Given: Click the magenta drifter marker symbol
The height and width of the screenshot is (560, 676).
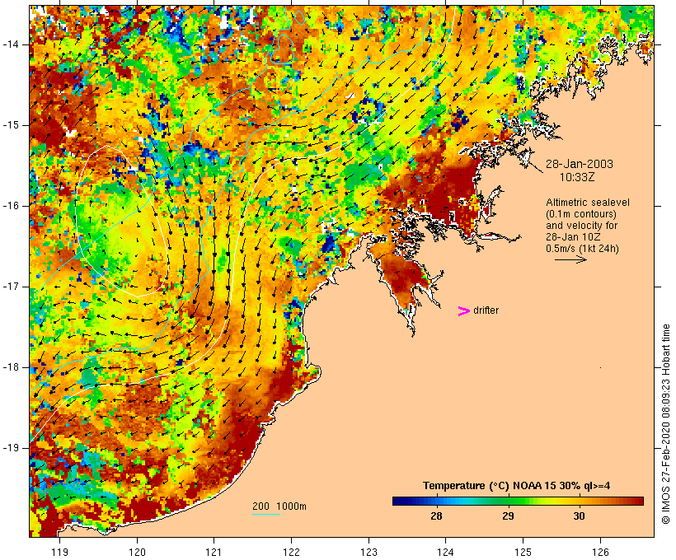Looking at the screenshot, I should tap(463, 311).
